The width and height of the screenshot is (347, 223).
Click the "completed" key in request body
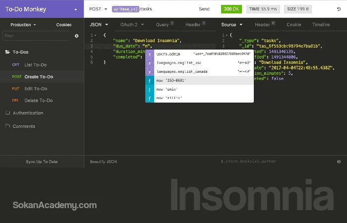tap(126, 57)
